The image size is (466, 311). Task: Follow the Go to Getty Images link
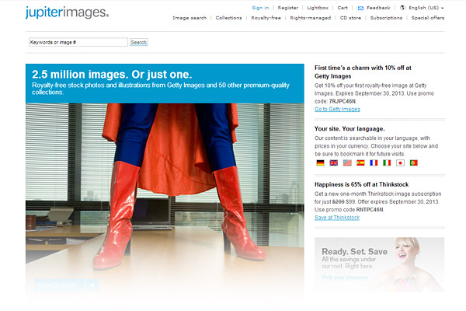tap(338, 110)
